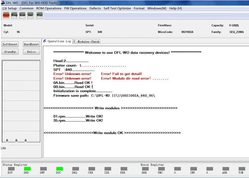Screen dimensions: 249x178
Task: Click the DRQ status indicator
Action: pyautogui.click(x=75, y=169)
